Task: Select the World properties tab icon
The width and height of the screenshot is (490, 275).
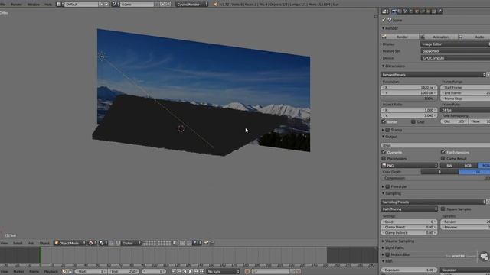Action: pyautogui.click(x=411, y=11)
